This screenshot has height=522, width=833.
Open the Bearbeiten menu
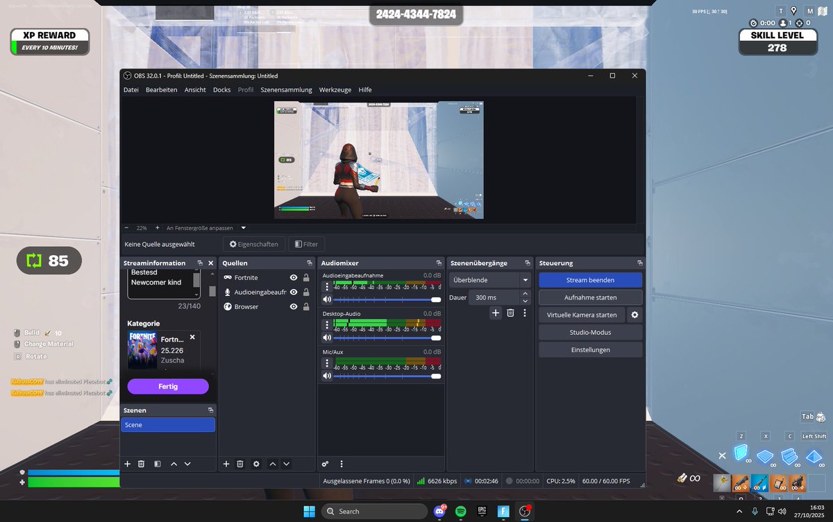click(161, 89)
